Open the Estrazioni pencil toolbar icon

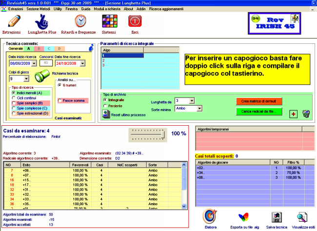(x=14, y=21)
